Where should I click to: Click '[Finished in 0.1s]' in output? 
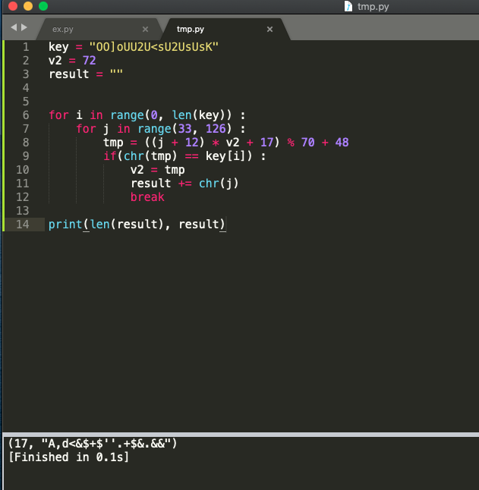click(x=68, y=457)
